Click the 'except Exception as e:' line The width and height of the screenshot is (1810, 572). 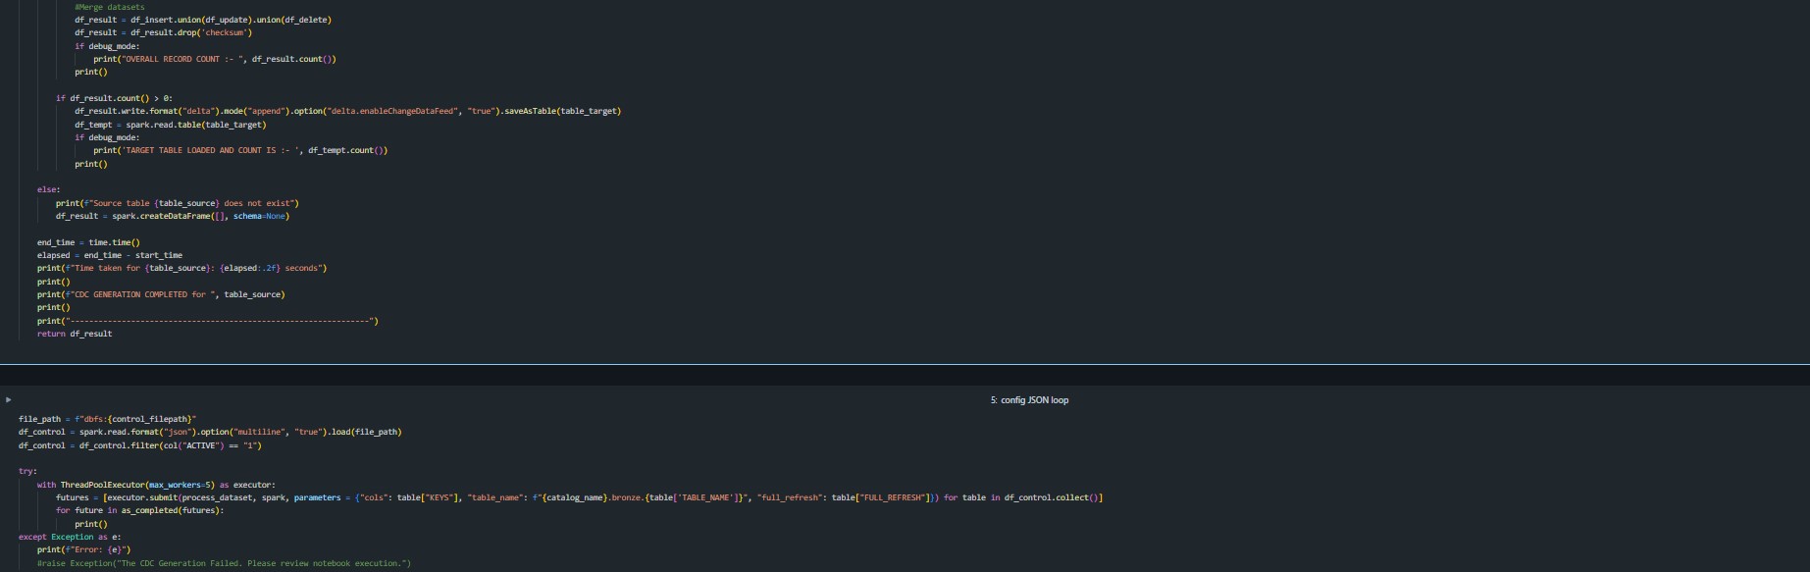point(70,537)
